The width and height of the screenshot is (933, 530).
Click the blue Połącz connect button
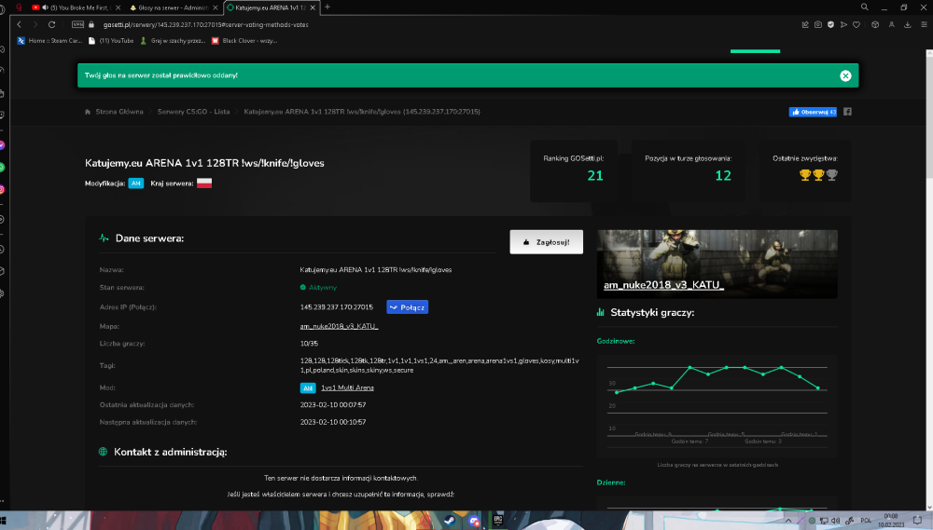click(x=407, y=307)
